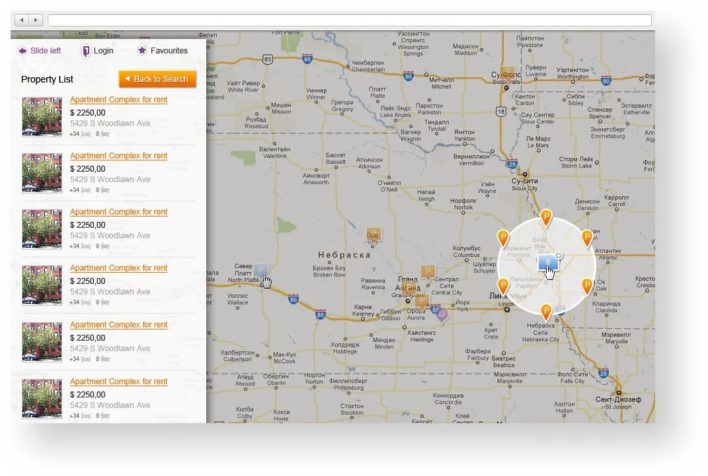The image size is (708, 476).
Task: Select the orange P marker above Atlantic
Action: (x=586, y=238)
